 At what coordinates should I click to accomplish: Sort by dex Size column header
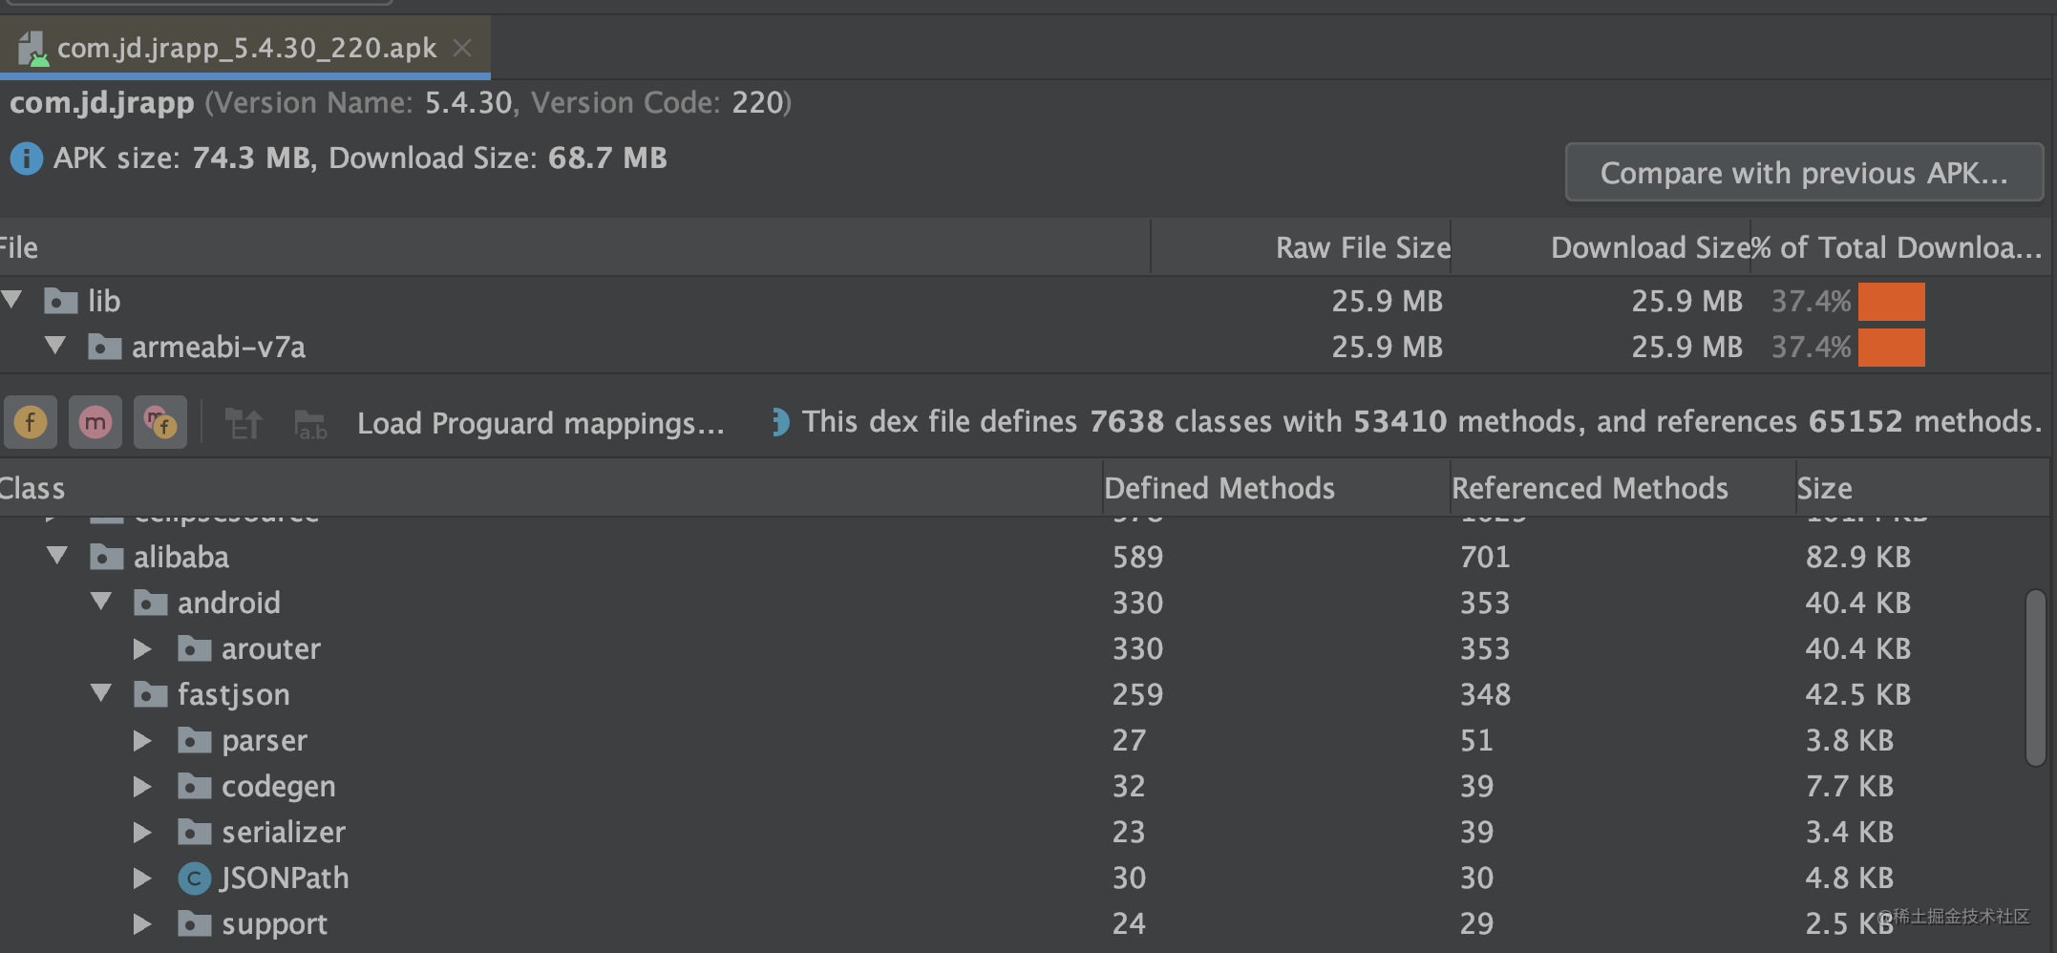pos(1922,488)
